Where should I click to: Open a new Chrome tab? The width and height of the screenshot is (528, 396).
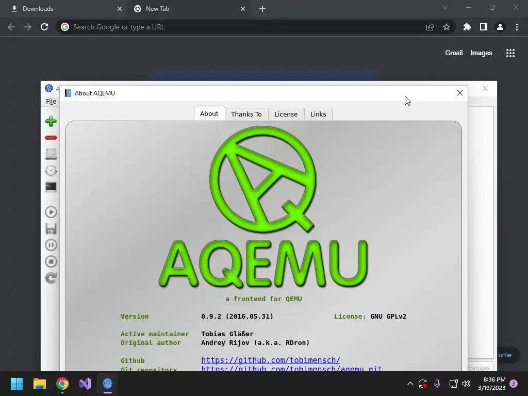(x=262, y=9)
